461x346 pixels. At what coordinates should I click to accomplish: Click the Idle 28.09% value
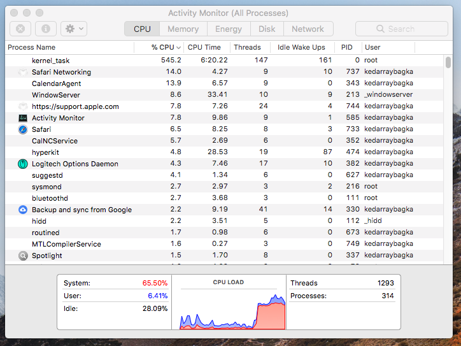point(155,308)
